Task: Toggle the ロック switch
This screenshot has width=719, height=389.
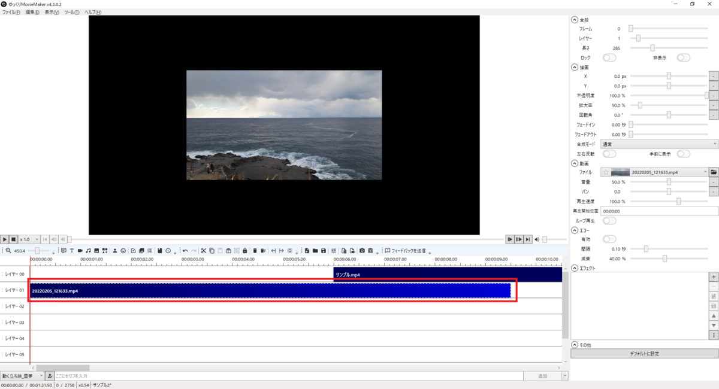Action: [x=609, y=57]
